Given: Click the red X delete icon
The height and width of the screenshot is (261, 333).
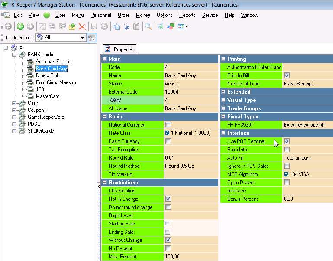Looking at the screenshot, I should pos(82,26).
